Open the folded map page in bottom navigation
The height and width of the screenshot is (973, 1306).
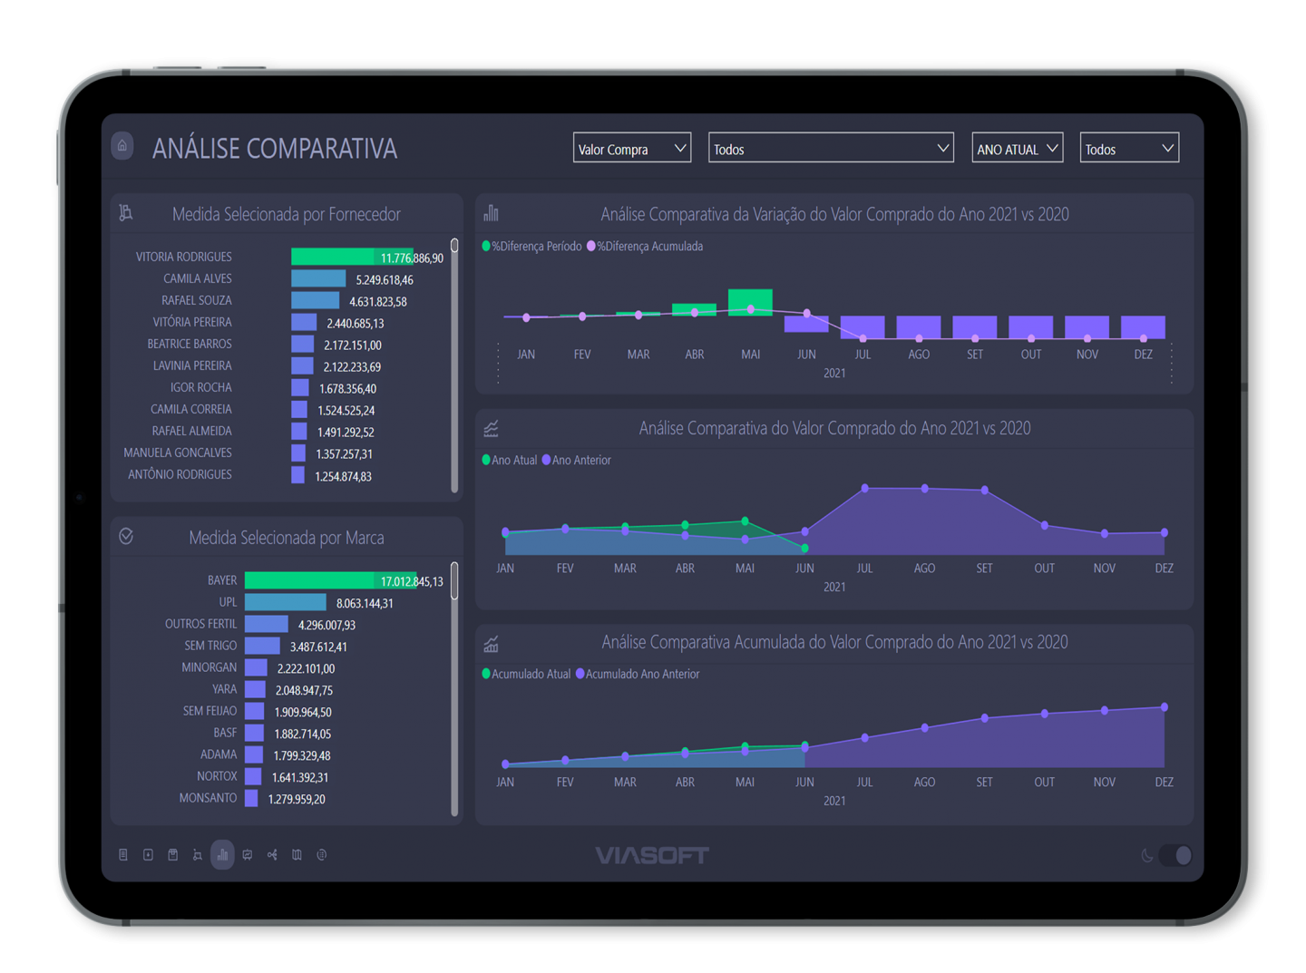[297, 854]
